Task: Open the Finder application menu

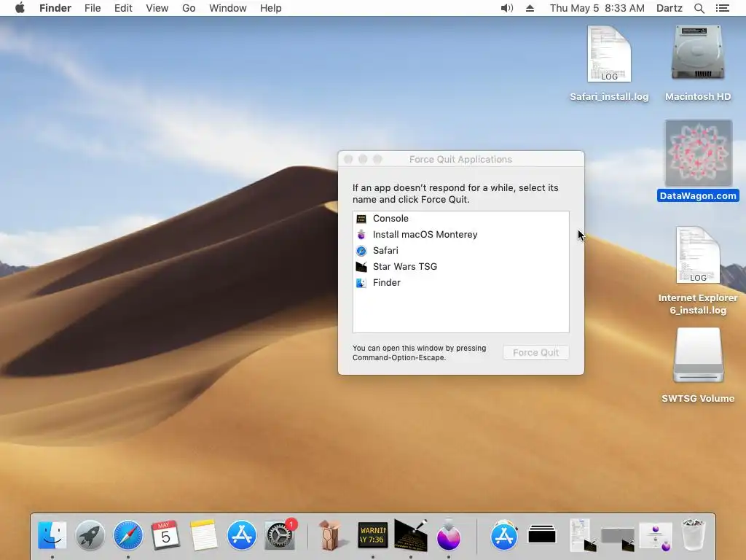Action: pyautogui.click(x=55, y=8)
